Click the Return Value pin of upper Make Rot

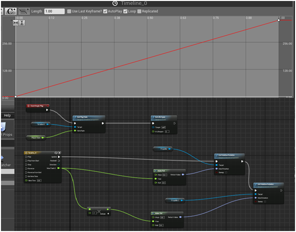pyautogui.click(x=183, y=175)
